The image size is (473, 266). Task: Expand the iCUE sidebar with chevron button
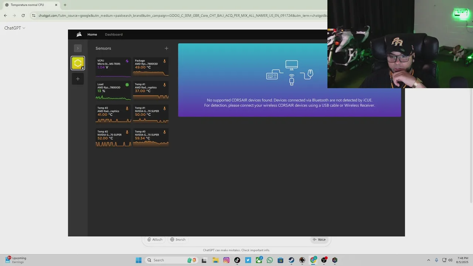coord(78,48)
